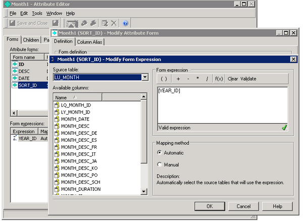Click the SORT_ID attribute form icon
The width and height of the screenshot is (303, 221).
pos(15,85)
